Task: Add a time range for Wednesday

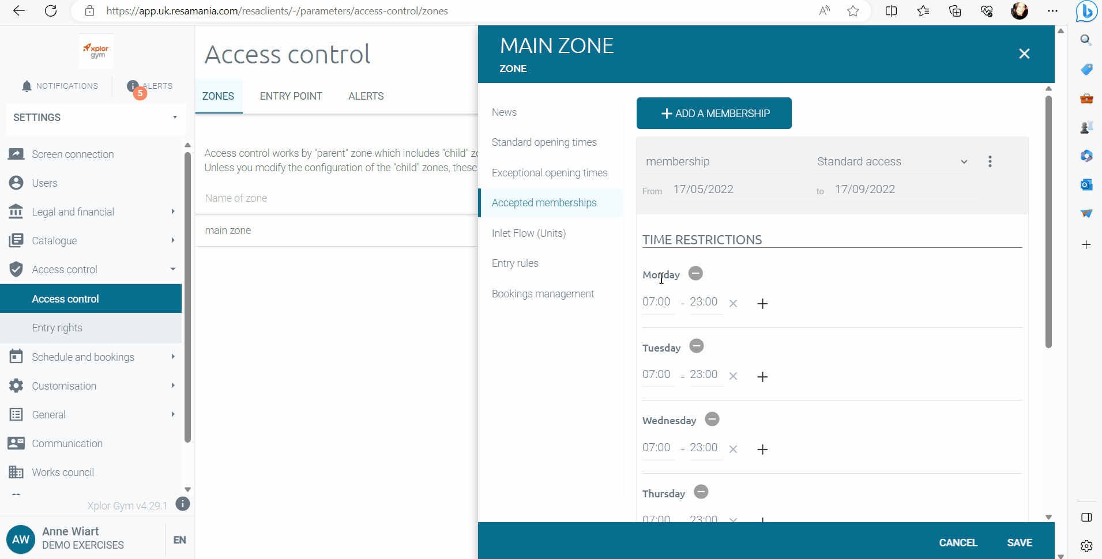Action: point(762,450)
